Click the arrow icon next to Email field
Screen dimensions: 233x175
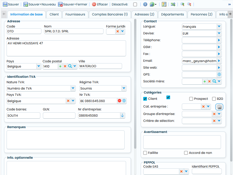[219, 61]
